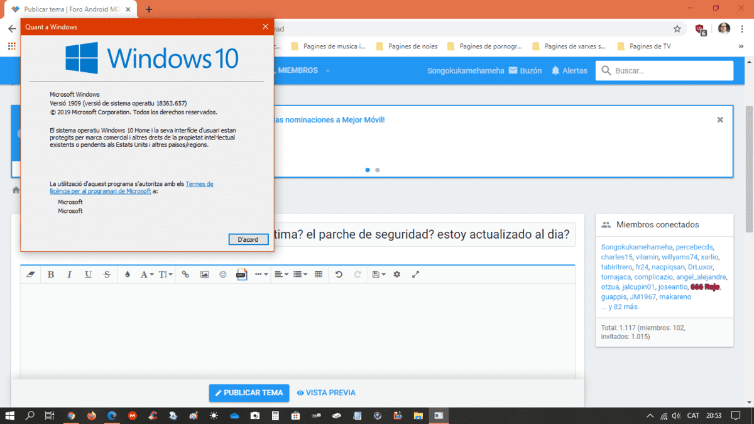Open the font family dropdown
Image resolution: width=754 pixels, height=424 pixels.
pos(146,275)
